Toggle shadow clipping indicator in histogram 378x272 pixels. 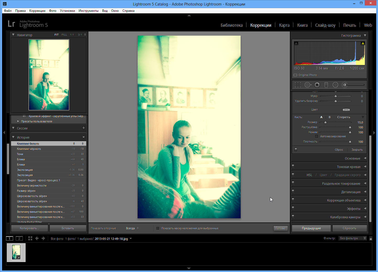coord(296,43)
